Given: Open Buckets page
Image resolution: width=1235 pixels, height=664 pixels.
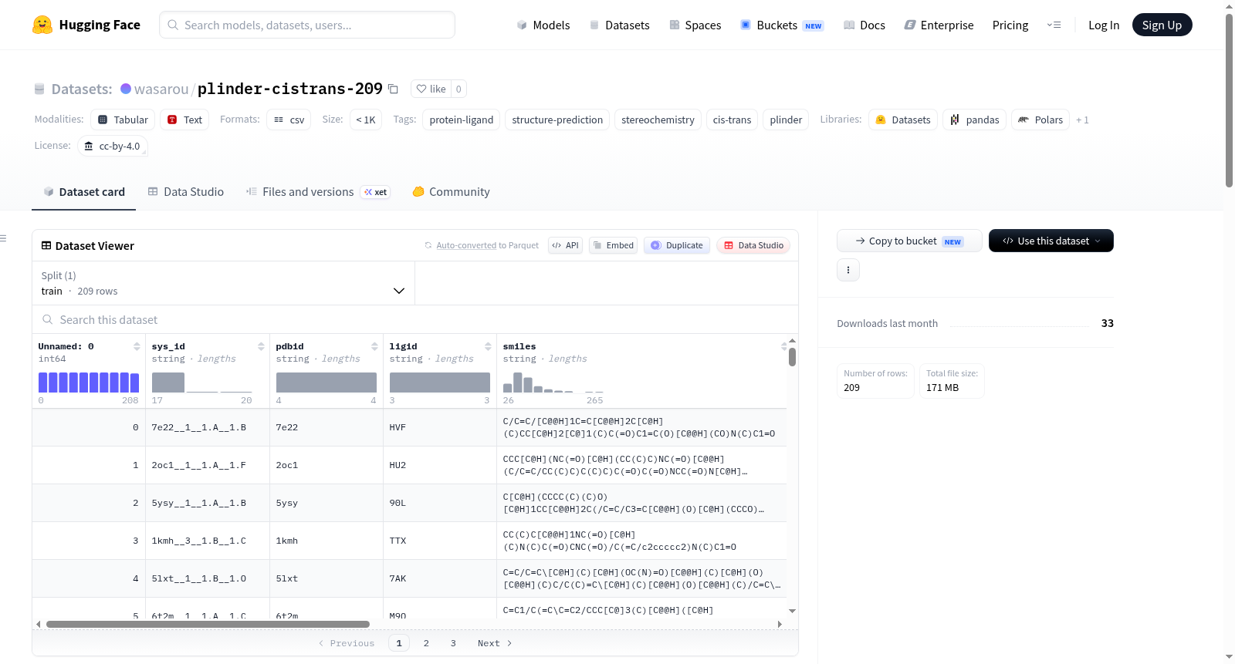Looking at the screenshot, I should tap(782, 25).
